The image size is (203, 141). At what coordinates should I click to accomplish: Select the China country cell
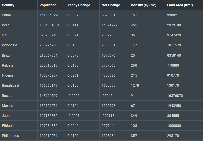pyautogui.click(x=6, y=15)
